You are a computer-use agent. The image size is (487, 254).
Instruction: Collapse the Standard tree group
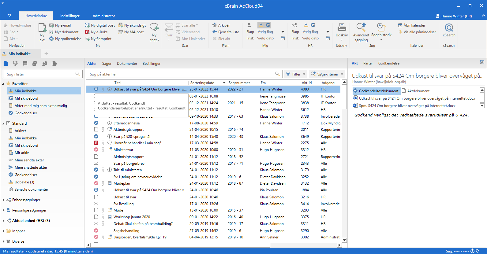click(3, 123)
